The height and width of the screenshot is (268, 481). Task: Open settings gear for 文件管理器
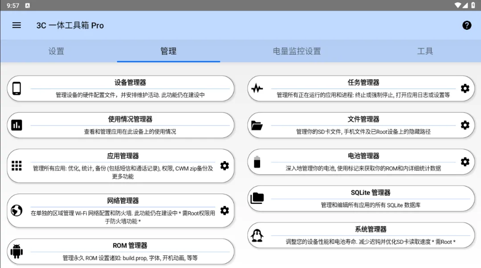(x=465, y=125)
